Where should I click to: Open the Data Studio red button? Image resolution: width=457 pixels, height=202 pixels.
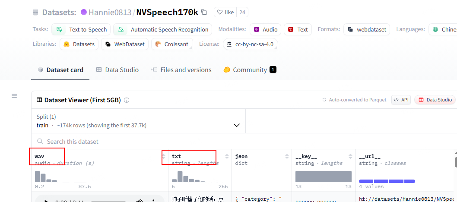coord(435,100)
